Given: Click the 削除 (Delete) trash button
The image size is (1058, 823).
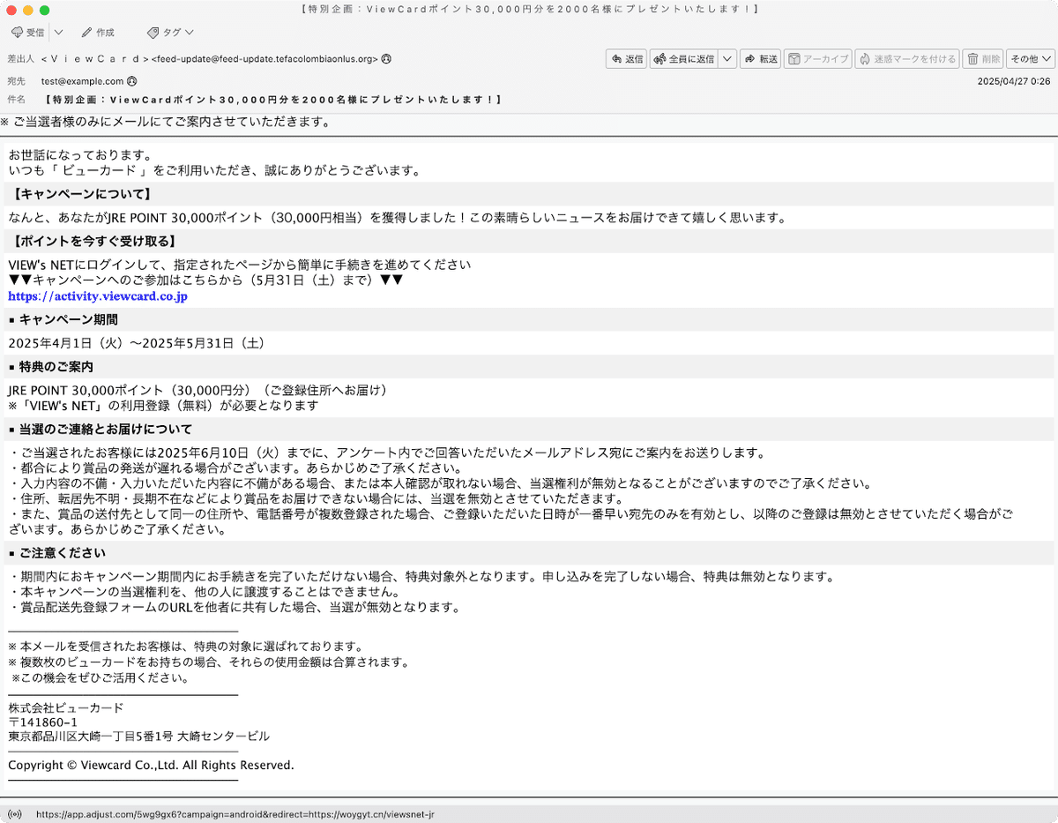Looking at the screenshot, I should [x=983, y=59].
